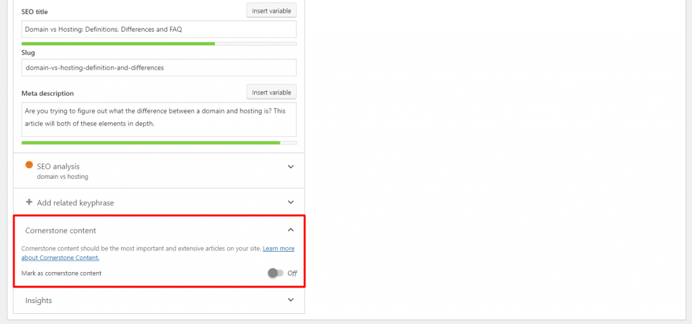The height and width of the screenshot is (324, 692).
Task: Click the orange SEO analysis score face icon
Action: pyautogui.click(x=29, y=165)
